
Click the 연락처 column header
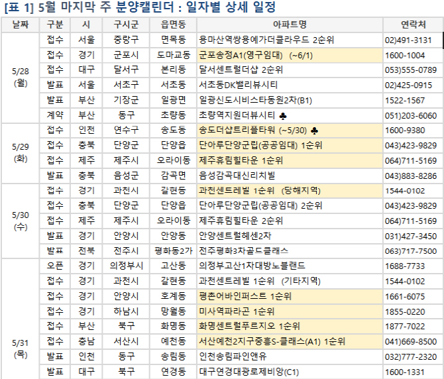pos(413,25)
